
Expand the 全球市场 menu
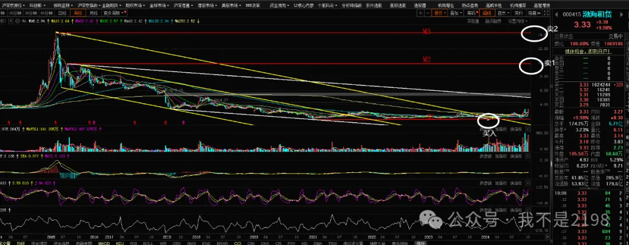tap(160, 6)
